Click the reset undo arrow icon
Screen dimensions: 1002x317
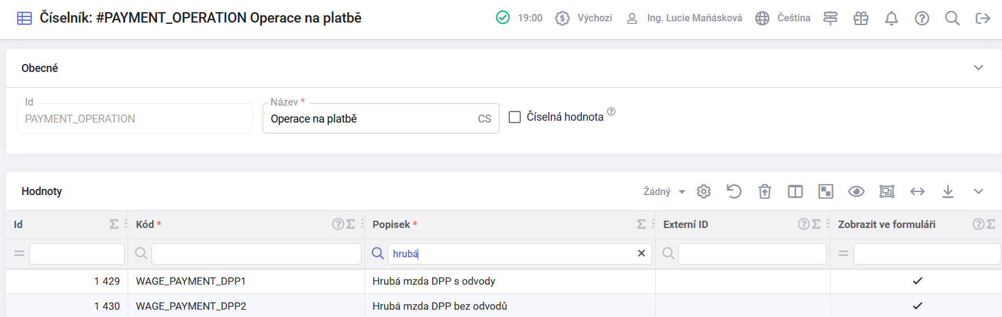[734, 191]
